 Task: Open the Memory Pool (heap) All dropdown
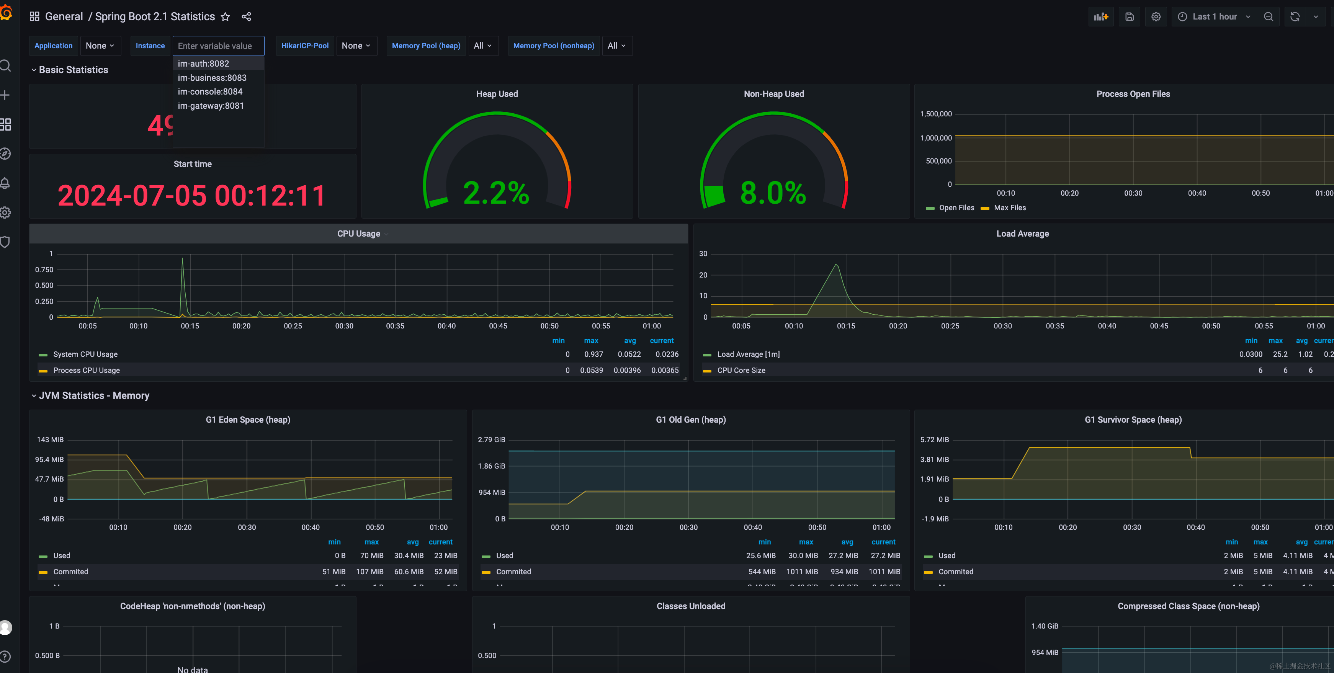[x=483, y=46]
